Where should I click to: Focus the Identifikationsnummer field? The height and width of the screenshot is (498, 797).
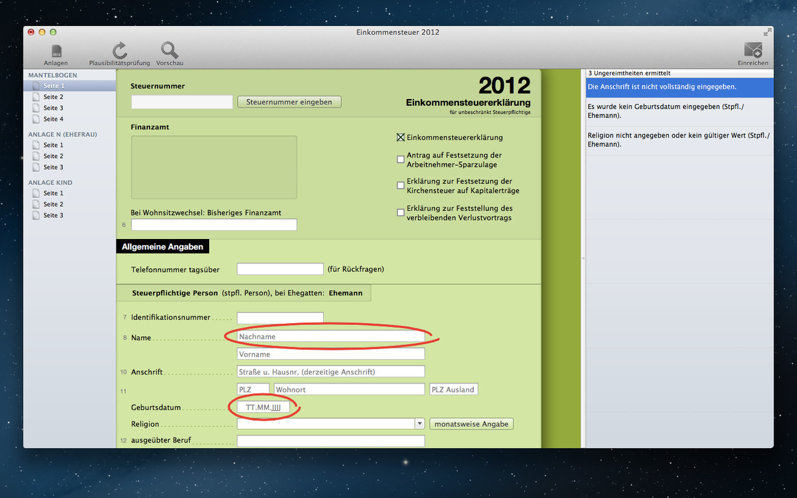[280, 317]
